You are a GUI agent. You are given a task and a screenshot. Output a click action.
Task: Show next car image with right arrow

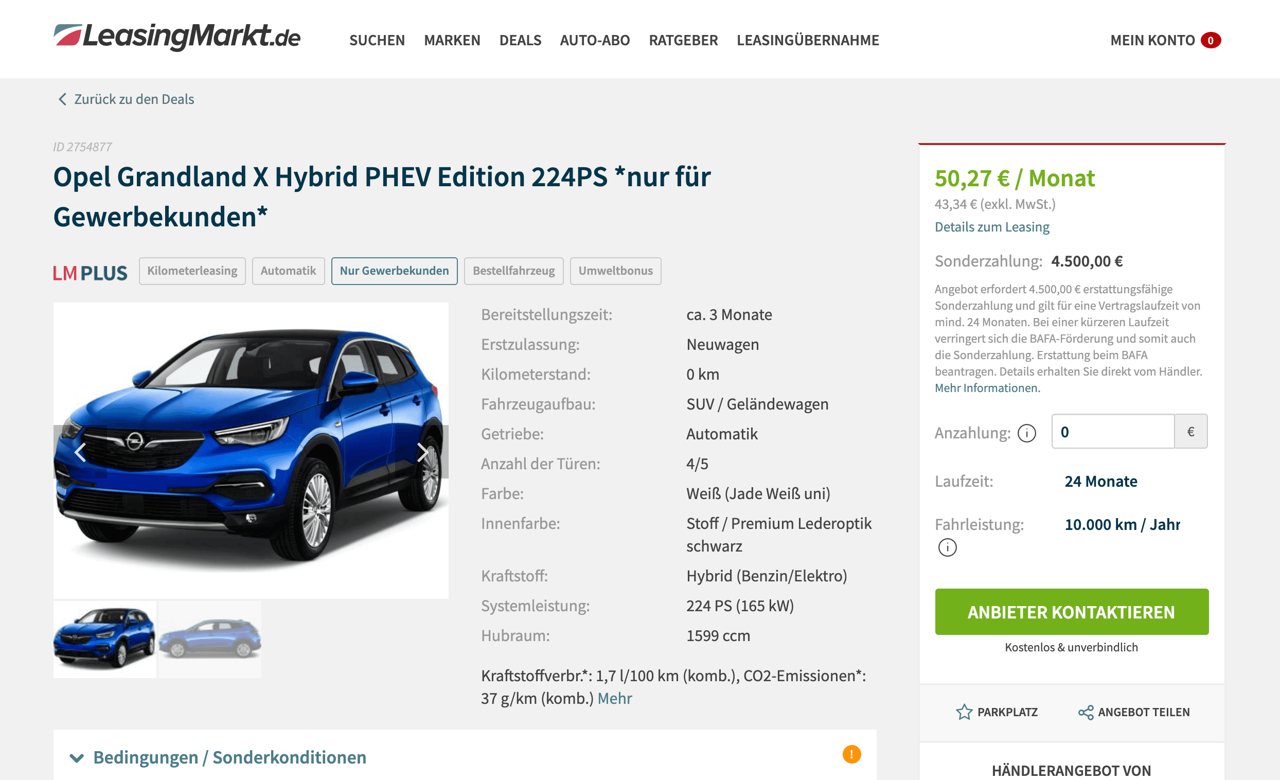click(x=423, y=452)
